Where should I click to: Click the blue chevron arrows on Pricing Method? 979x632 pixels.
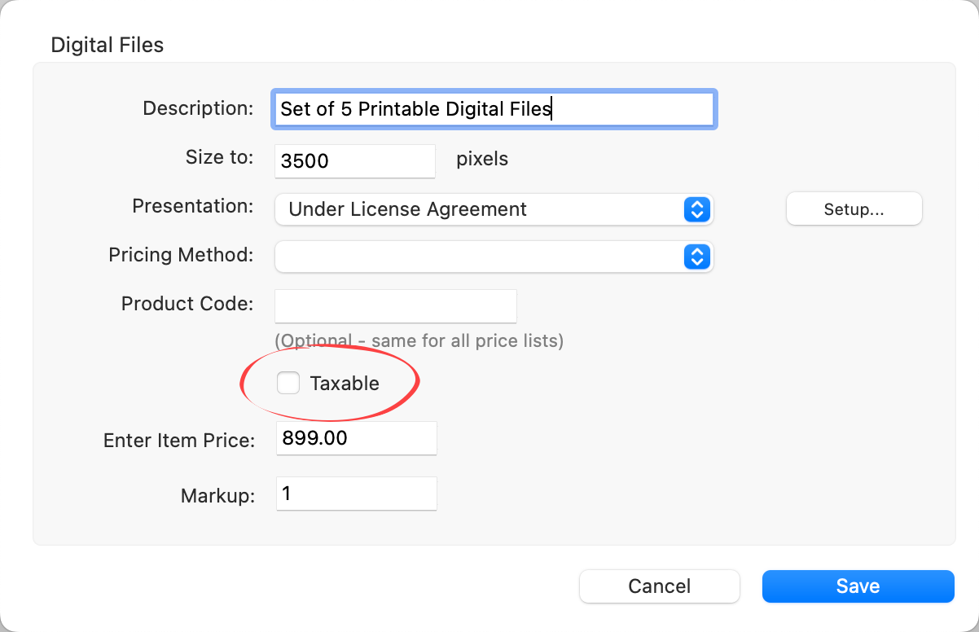(696, 257)
